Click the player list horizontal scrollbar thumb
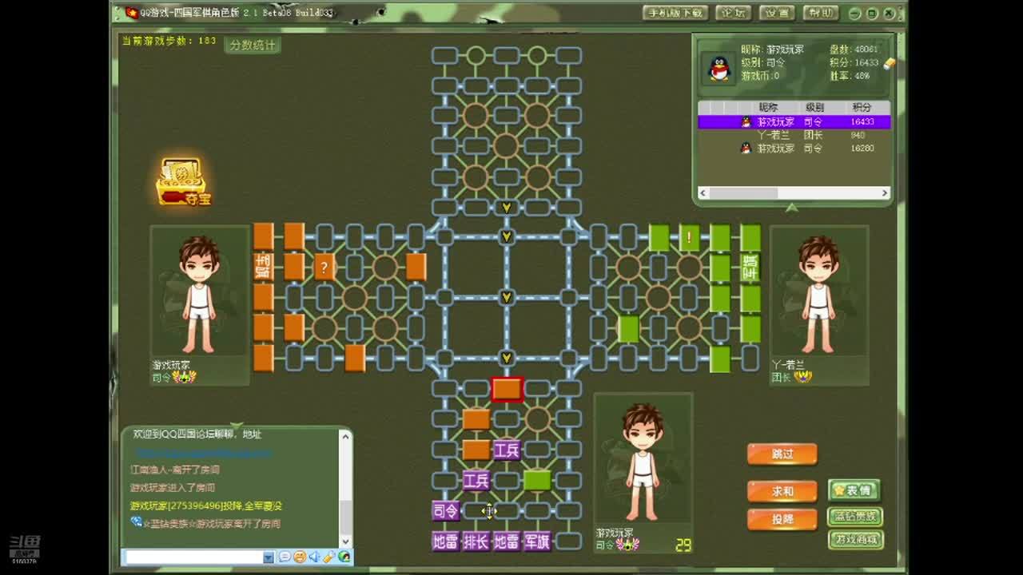This screenshot has height=575, width=1023. point(743,192)
